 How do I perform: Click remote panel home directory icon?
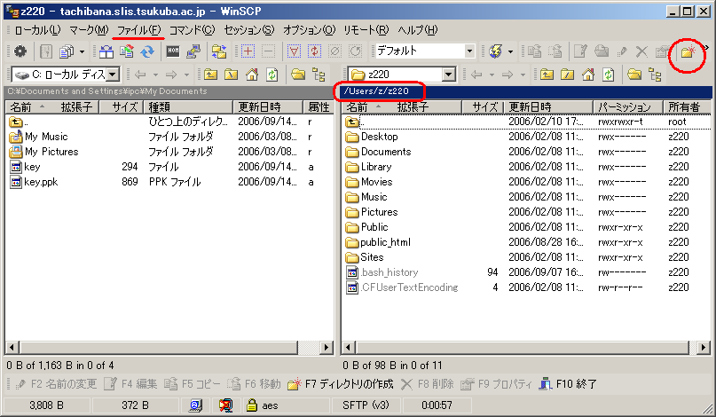coord(587,74)
